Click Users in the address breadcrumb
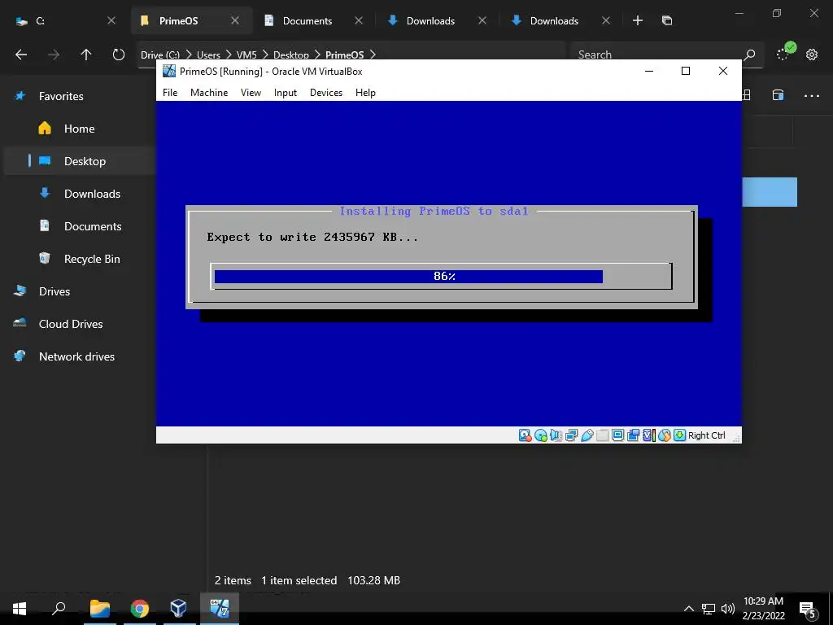 coord(208,55)
